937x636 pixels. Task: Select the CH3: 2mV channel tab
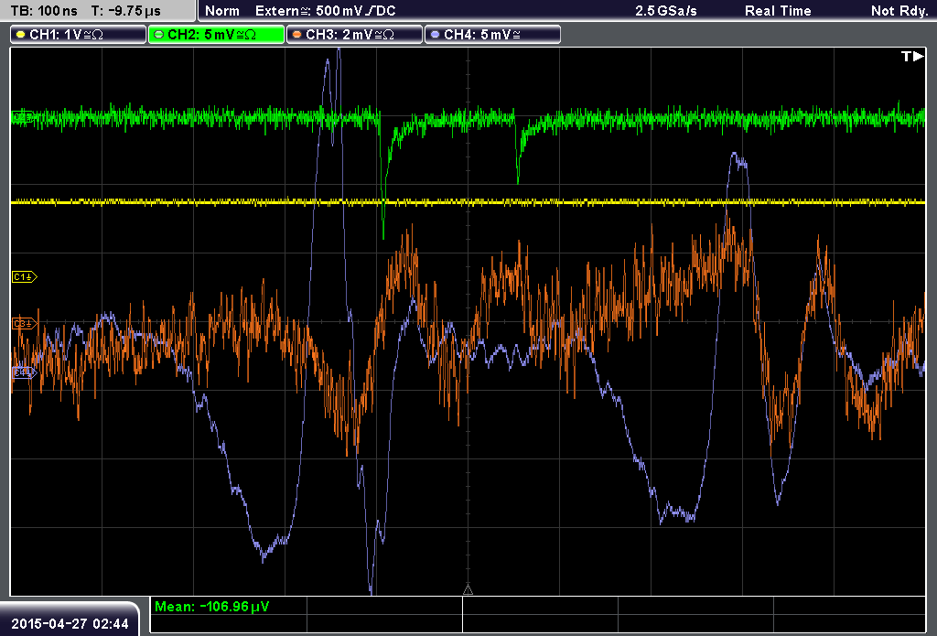click(354, 35)
